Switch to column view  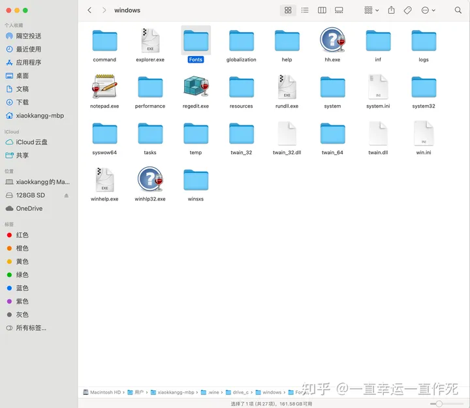pyautogui.click(x=322, y=10)
